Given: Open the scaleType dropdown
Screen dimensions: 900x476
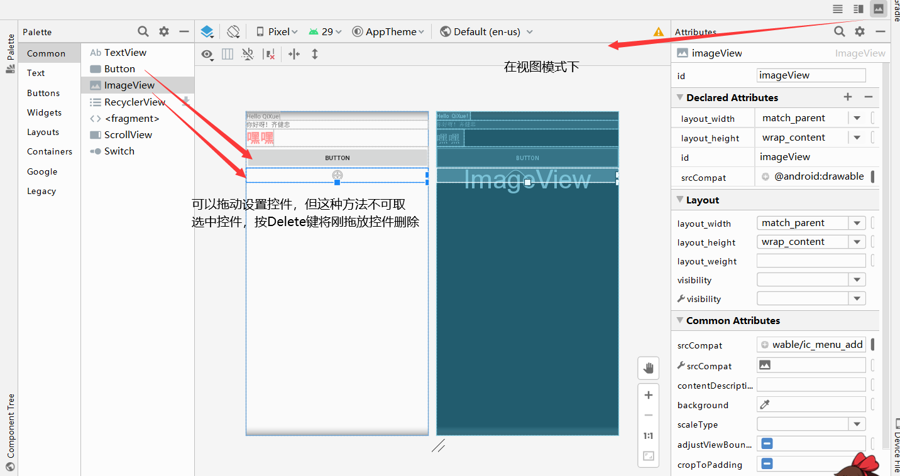Looking at the screenshot, I should coord(857,425).
